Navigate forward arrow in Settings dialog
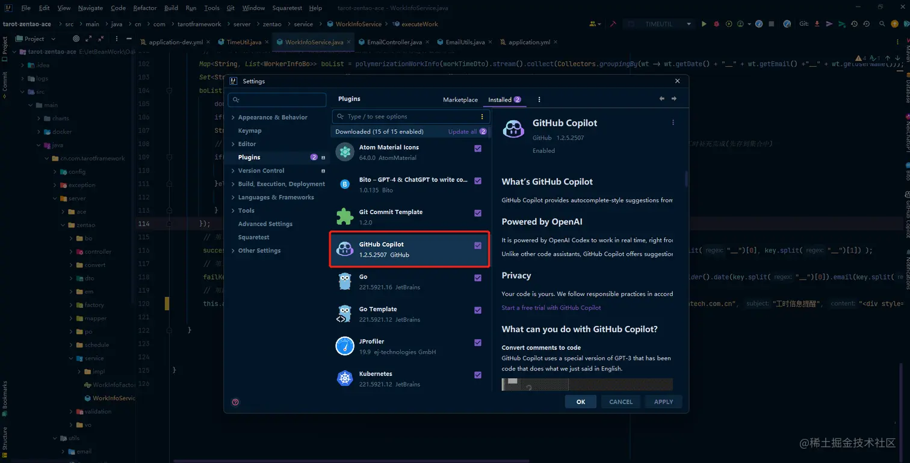 point(673,99)
